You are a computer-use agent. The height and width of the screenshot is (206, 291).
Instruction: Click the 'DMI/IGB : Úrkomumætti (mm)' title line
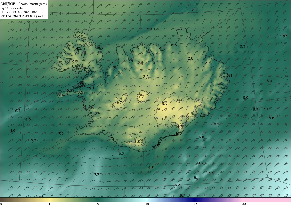[x=24, y=4]
